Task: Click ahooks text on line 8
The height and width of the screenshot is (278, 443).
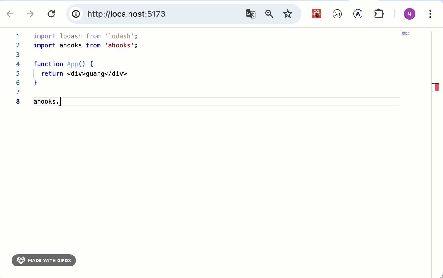Action: tap(45, 102)
